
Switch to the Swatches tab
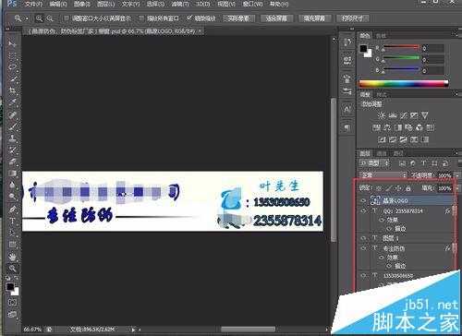click(x=381, y=36)
